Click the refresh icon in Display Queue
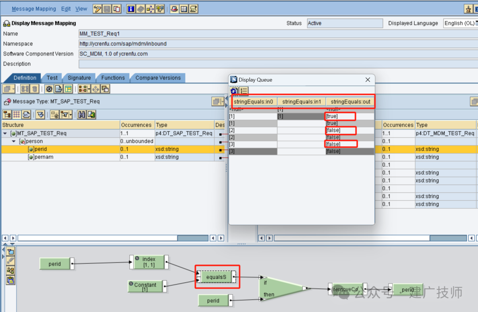Screen dimensions: 478x312 tap(234, 91)
